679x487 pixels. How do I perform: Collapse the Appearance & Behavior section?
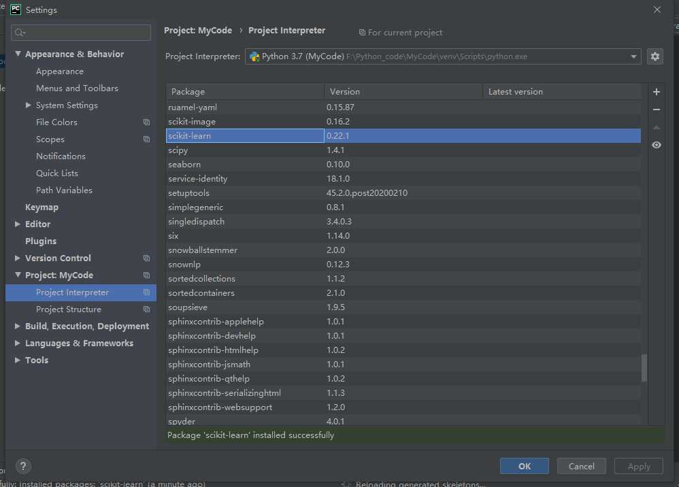18,54
